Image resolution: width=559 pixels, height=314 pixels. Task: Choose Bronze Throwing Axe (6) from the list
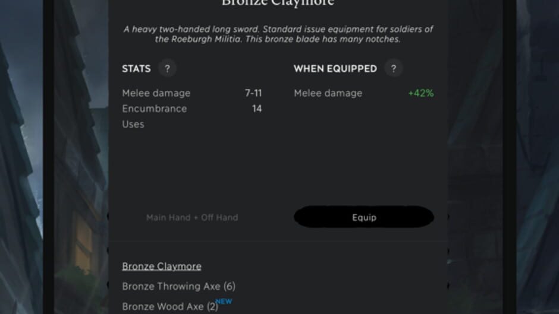[178, 286]
